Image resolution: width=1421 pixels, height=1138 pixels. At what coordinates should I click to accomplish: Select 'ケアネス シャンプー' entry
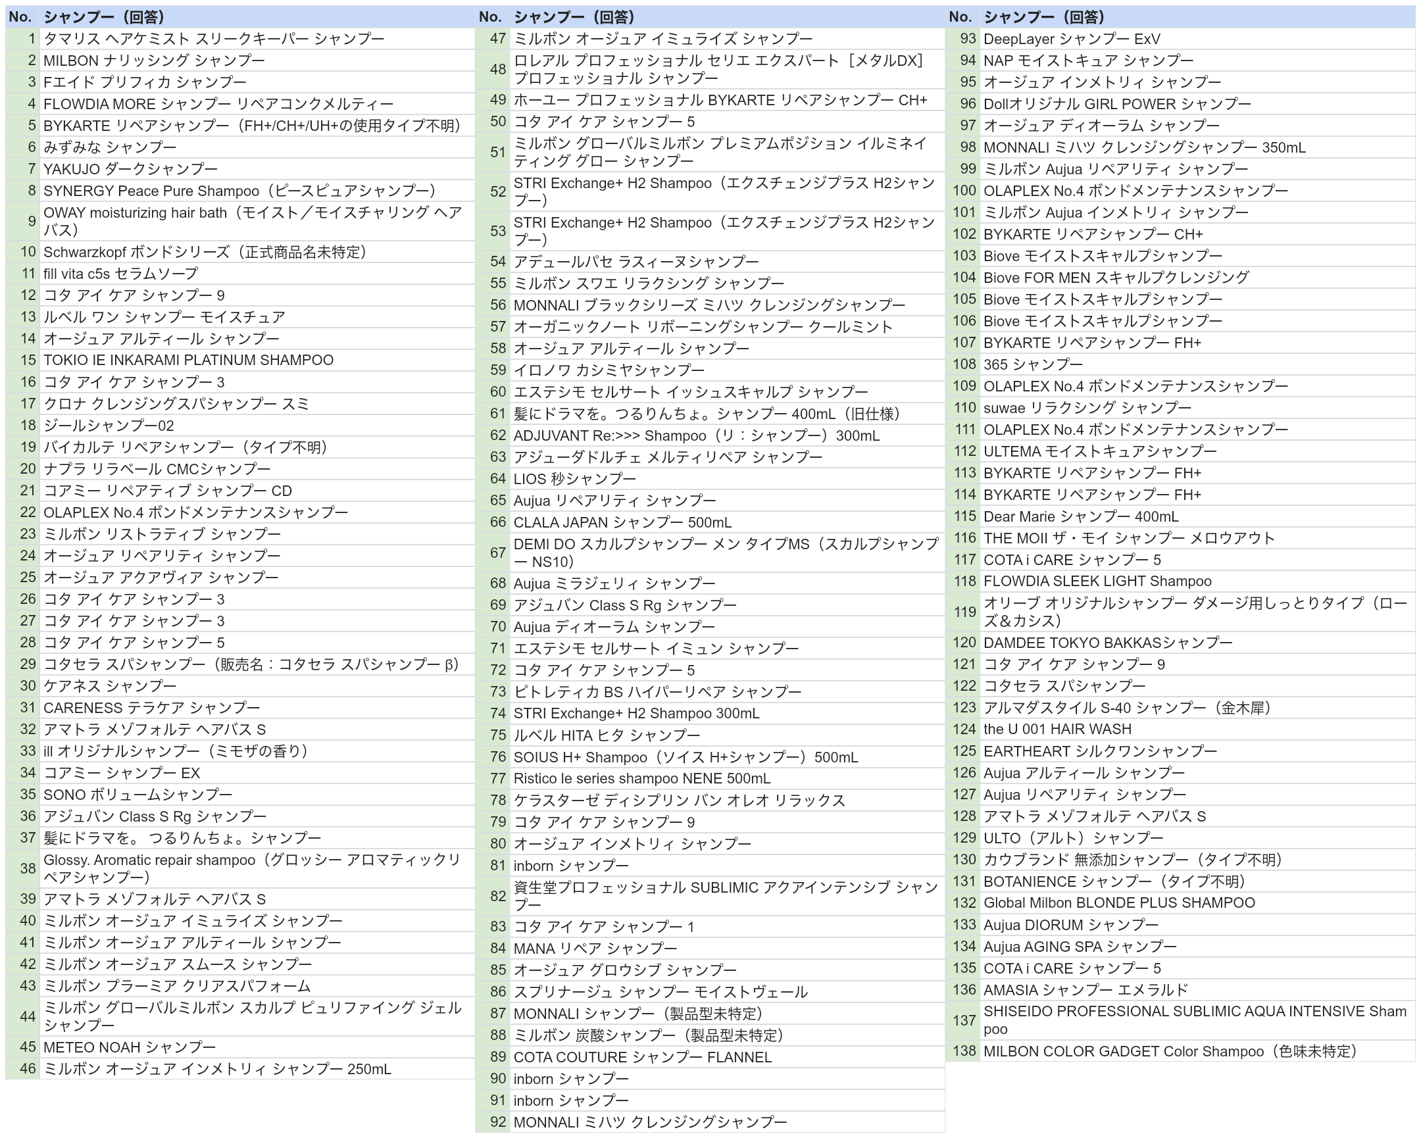coord(257,685)
